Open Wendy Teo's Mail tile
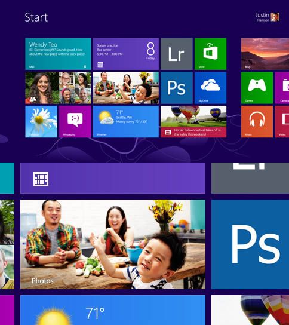This screenshot has width=289, height=325. pyautogui.click(x=58, y=54)
